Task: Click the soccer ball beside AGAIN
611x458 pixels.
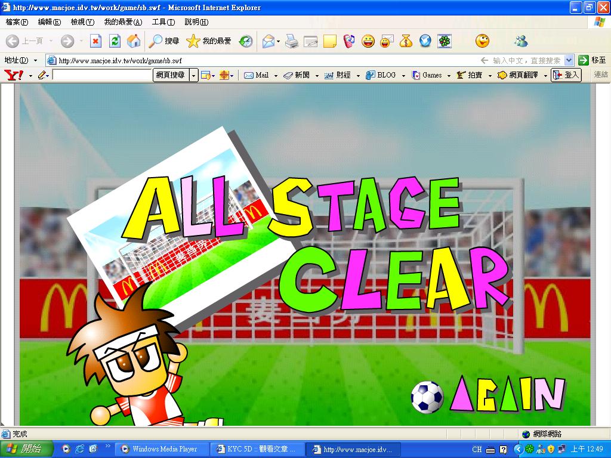Action: pos(427,397)
